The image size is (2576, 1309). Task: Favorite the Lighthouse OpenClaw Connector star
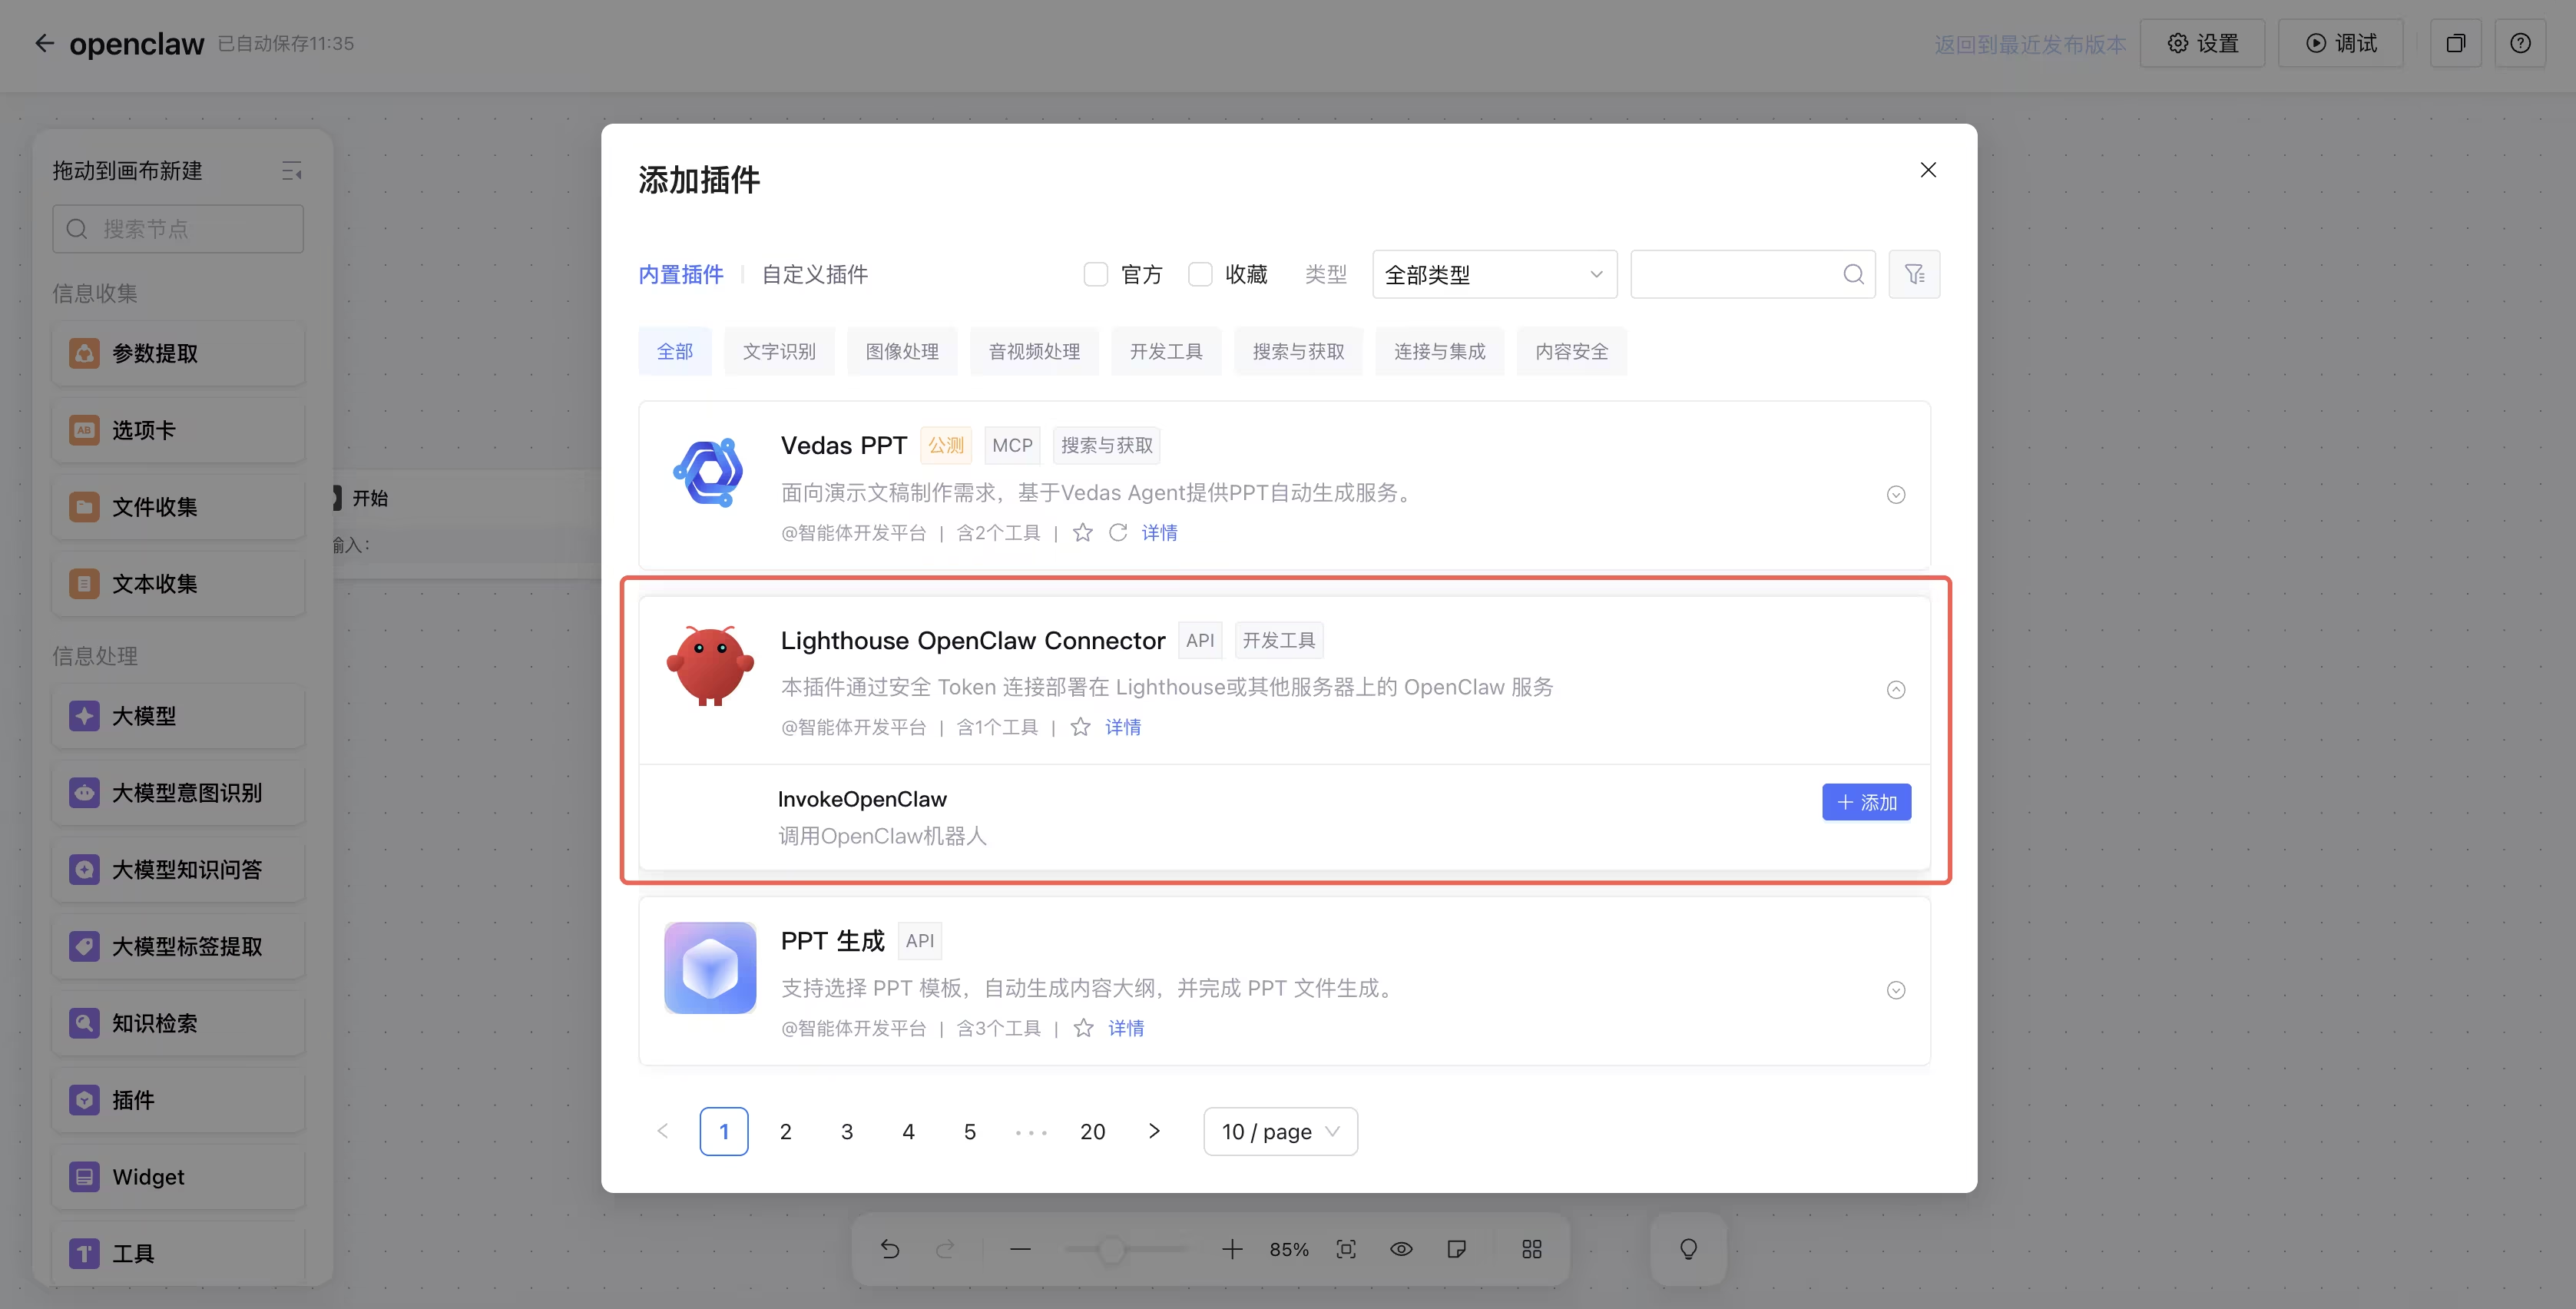(x=1080, y=727)
